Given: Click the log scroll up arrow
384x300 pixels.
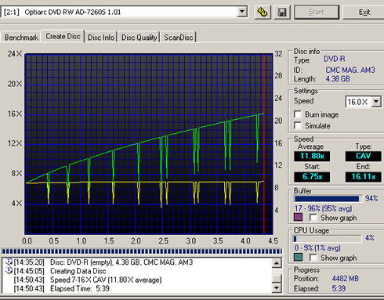Looking at the screenshot, I should click(277, 263).
